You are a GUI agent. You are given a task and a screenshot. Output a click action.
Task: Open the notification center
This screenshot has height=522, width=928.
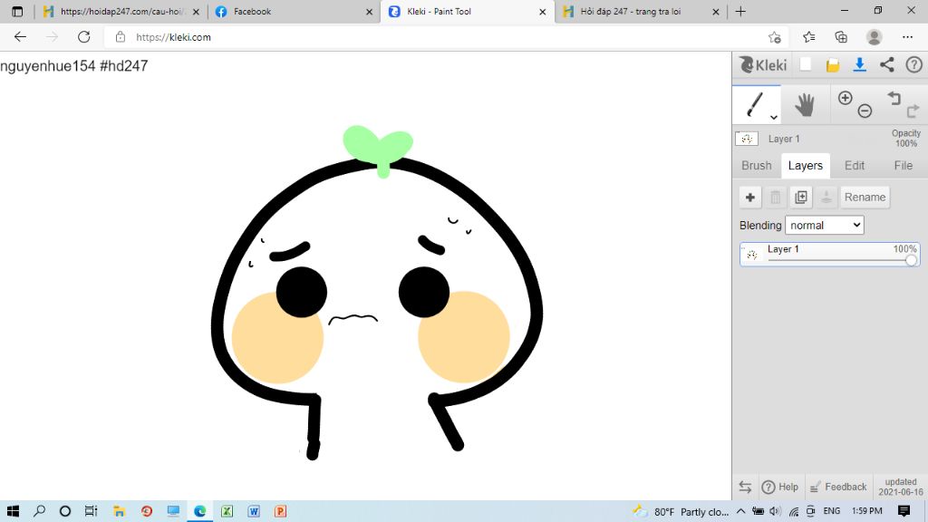click(x=904, y=511)
